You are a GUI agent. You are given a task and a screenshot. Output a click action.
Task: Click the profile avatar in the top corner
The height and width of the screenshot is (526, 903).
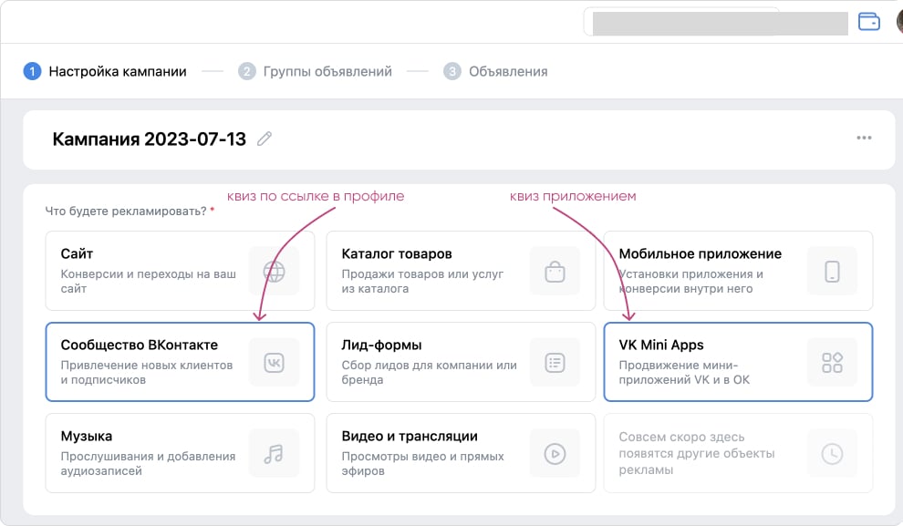pos(895,21)
